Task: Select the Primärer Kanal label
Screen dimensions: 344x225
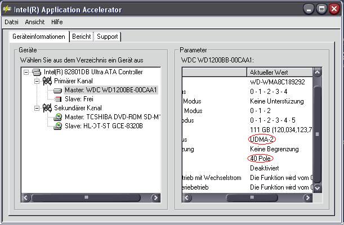Action: click(73, 81)
